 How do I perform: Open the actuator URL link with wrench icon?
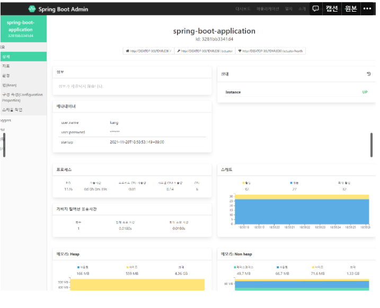[205, 51]
